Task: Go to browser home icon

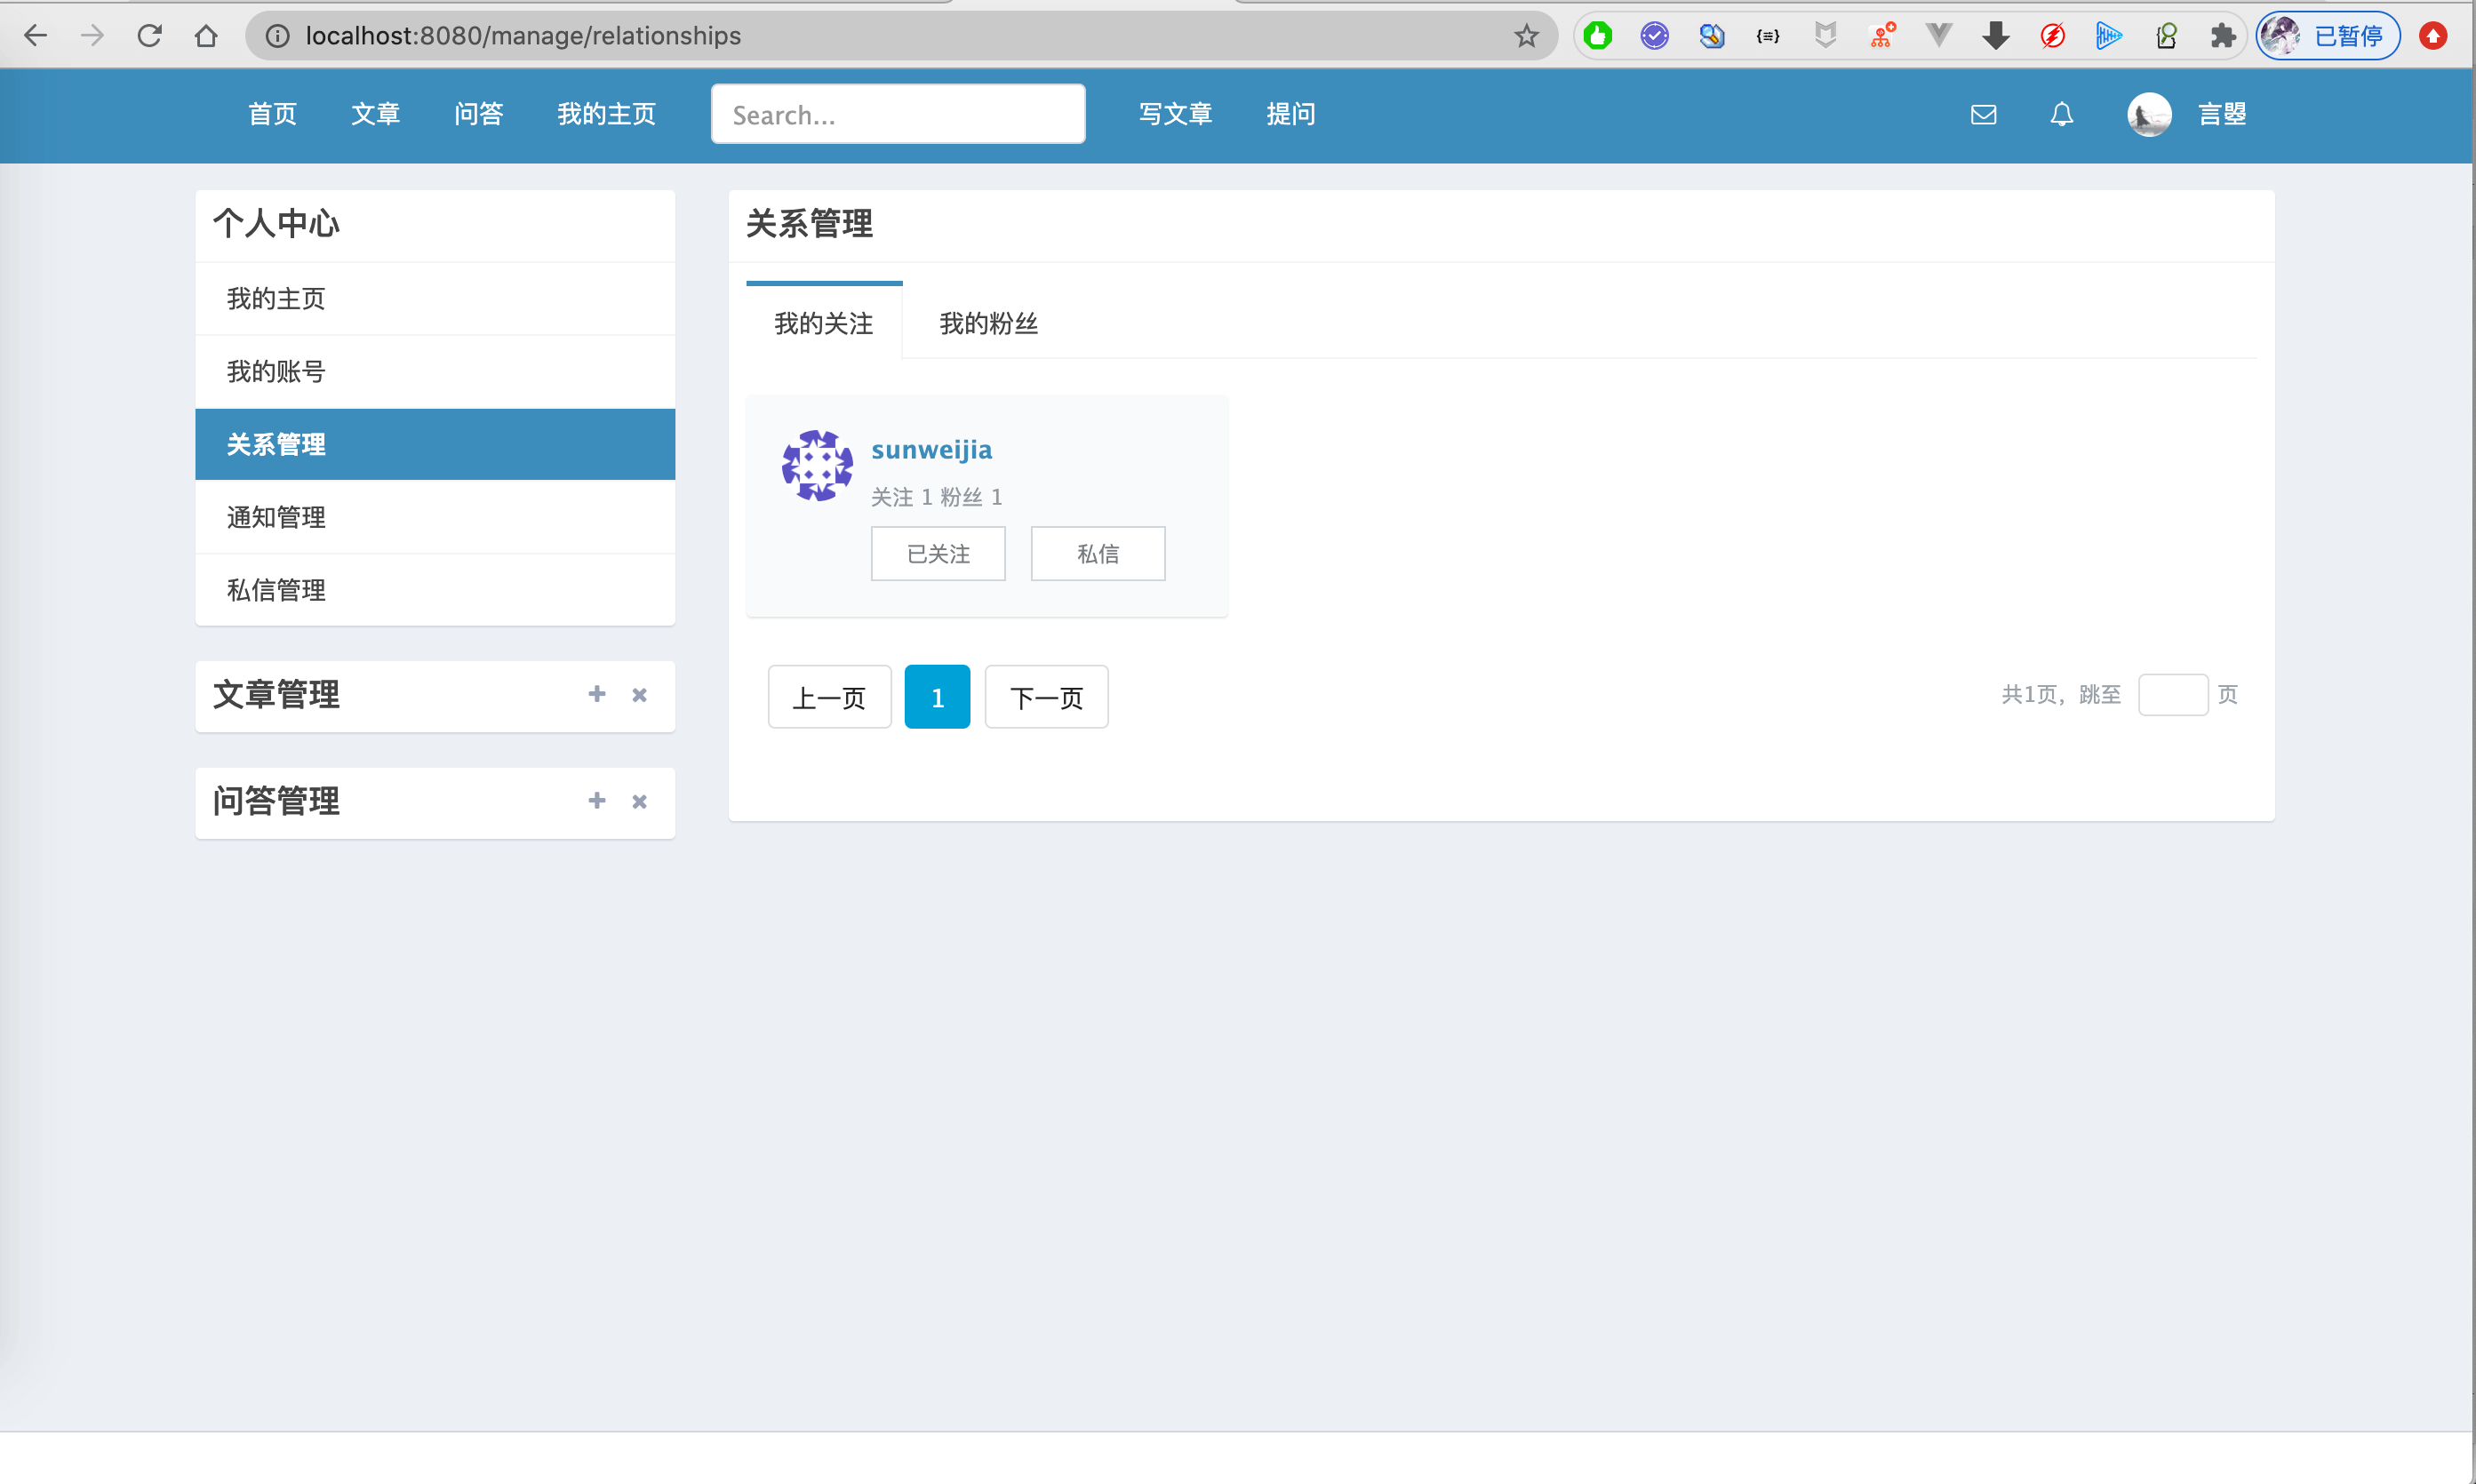Action: (x=206, y=36)
